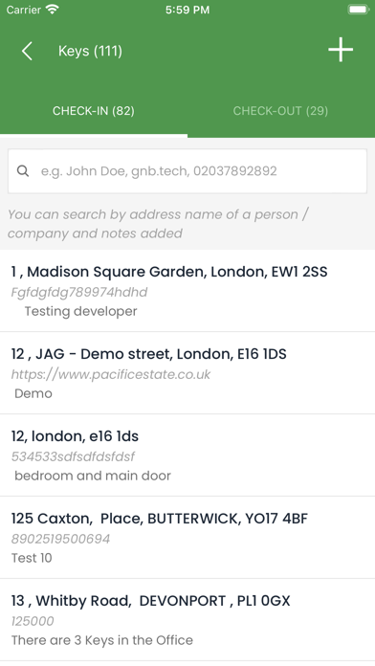The width and height of the screenshot is (375, 666).
Task: Open the JAG - Demo street entry
Action: (x=187, y=373)
